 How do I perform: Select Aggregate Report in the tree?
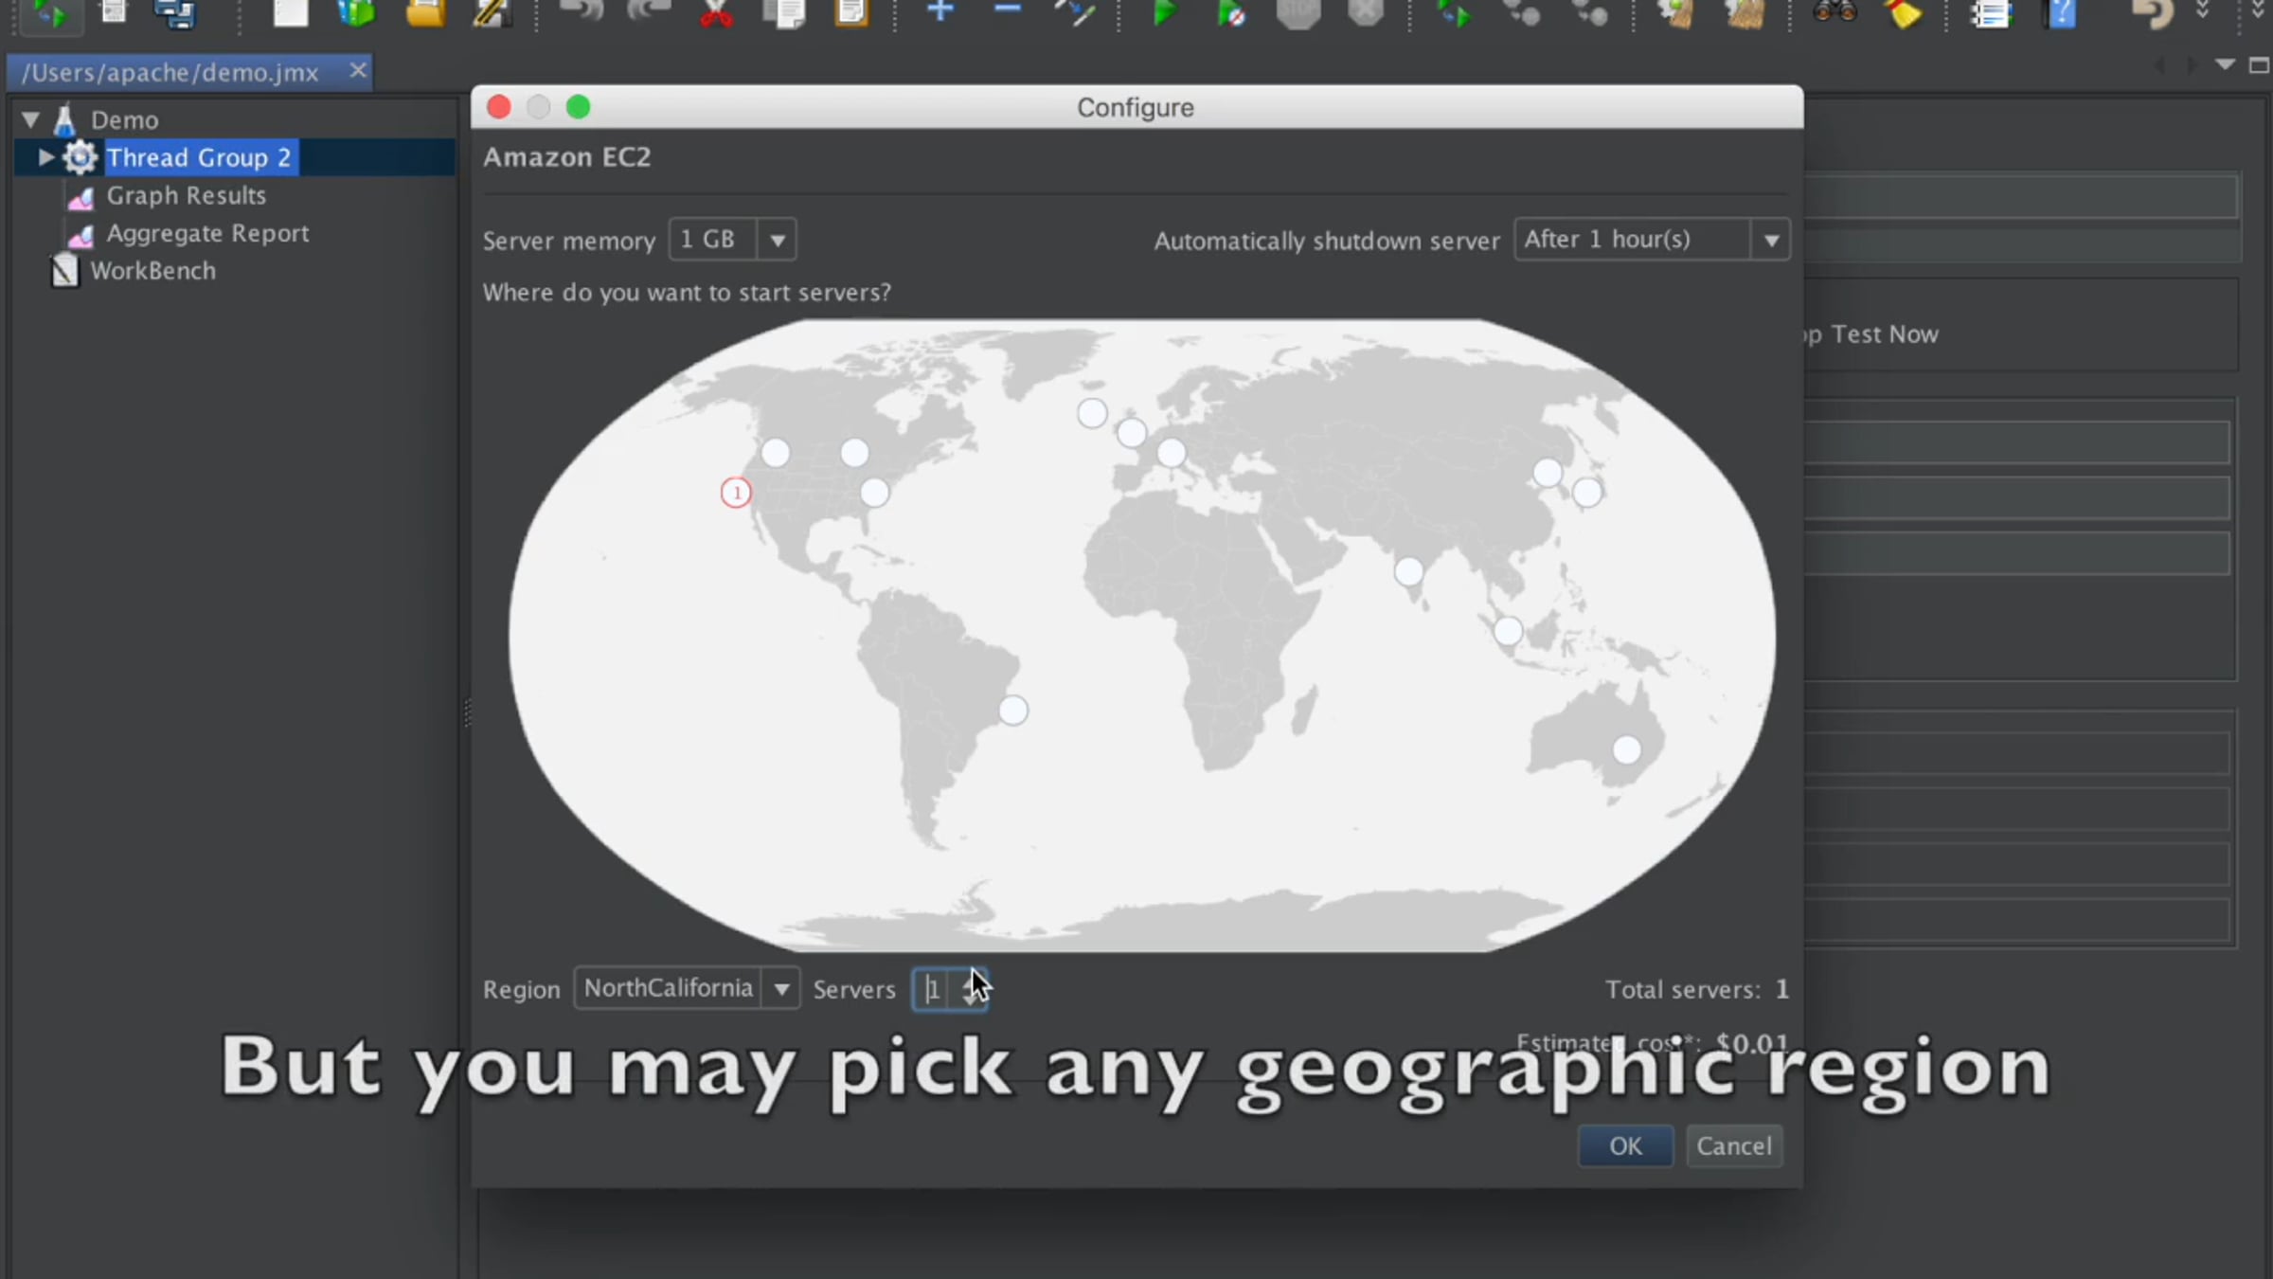click(x=207, y=233)
